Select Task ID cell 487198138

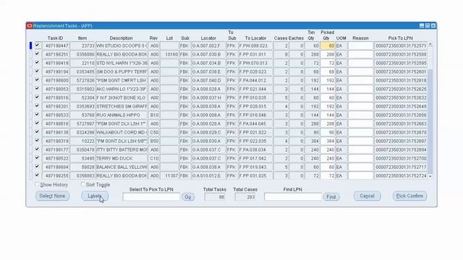(56, 132)
